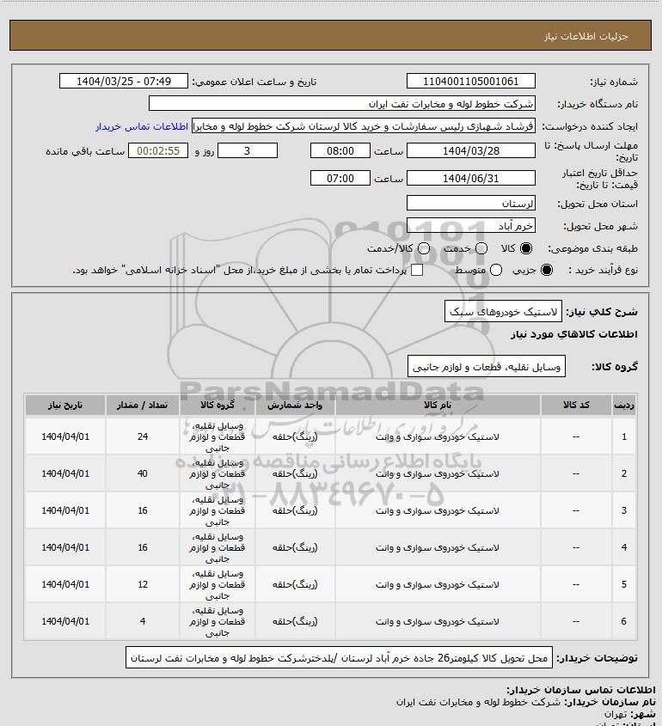Click quantity 4 in row 6
Viewport: 662px width, 726px height.
coord(143,622)
